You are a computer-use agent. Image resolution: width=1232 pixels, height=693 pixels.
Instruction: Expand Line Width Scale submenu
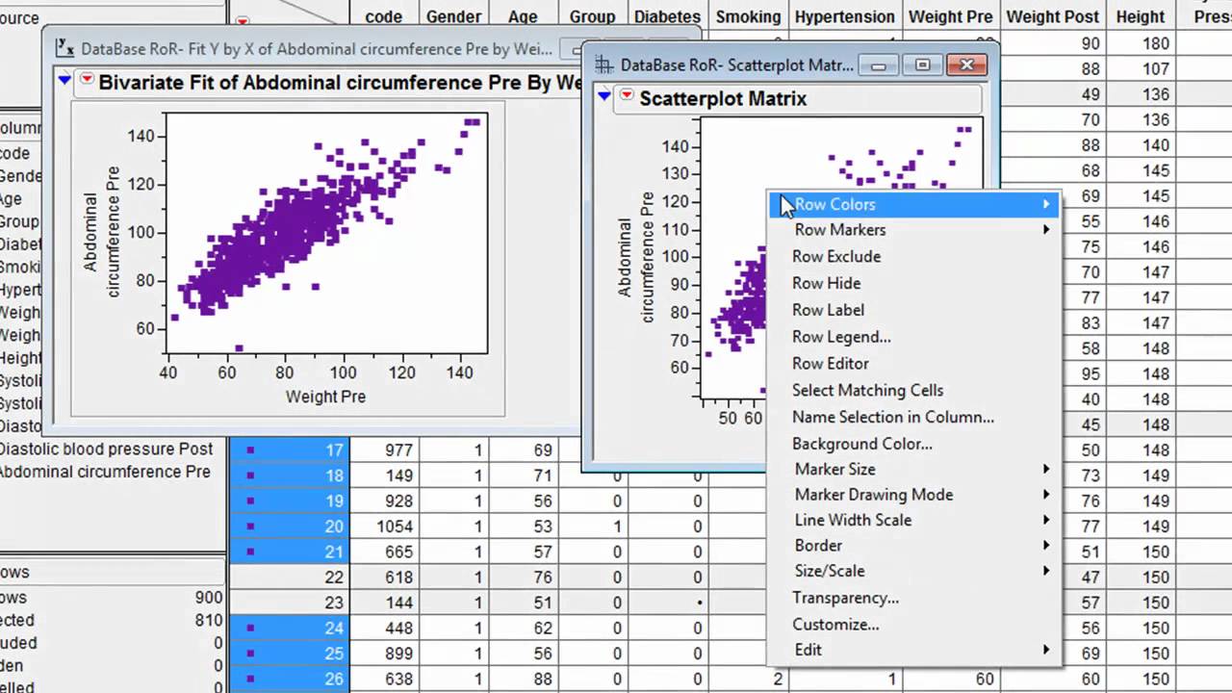(x=913, y=520)
